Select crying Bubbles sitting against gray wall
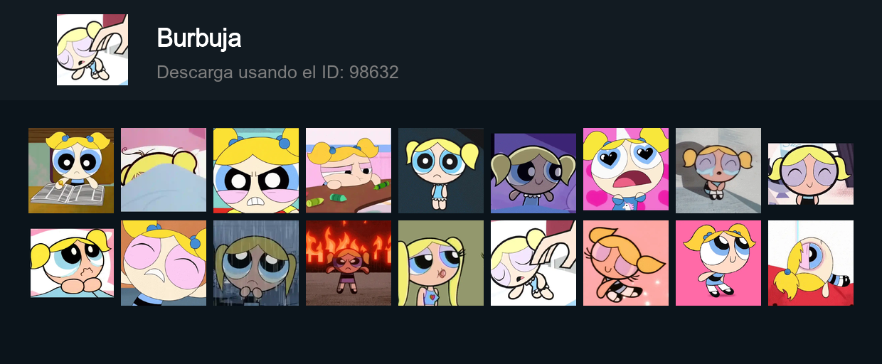 coord(718,171)
